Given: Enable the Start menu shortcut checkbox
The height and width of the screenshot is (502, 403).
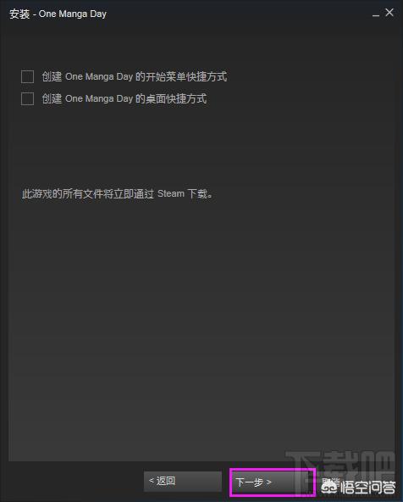Looking at the screenshot, I should pos(27,77).
